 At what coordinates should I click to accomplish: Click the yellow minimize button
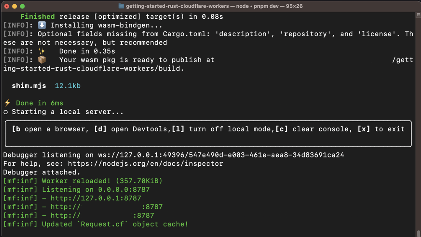click(14, 6)
